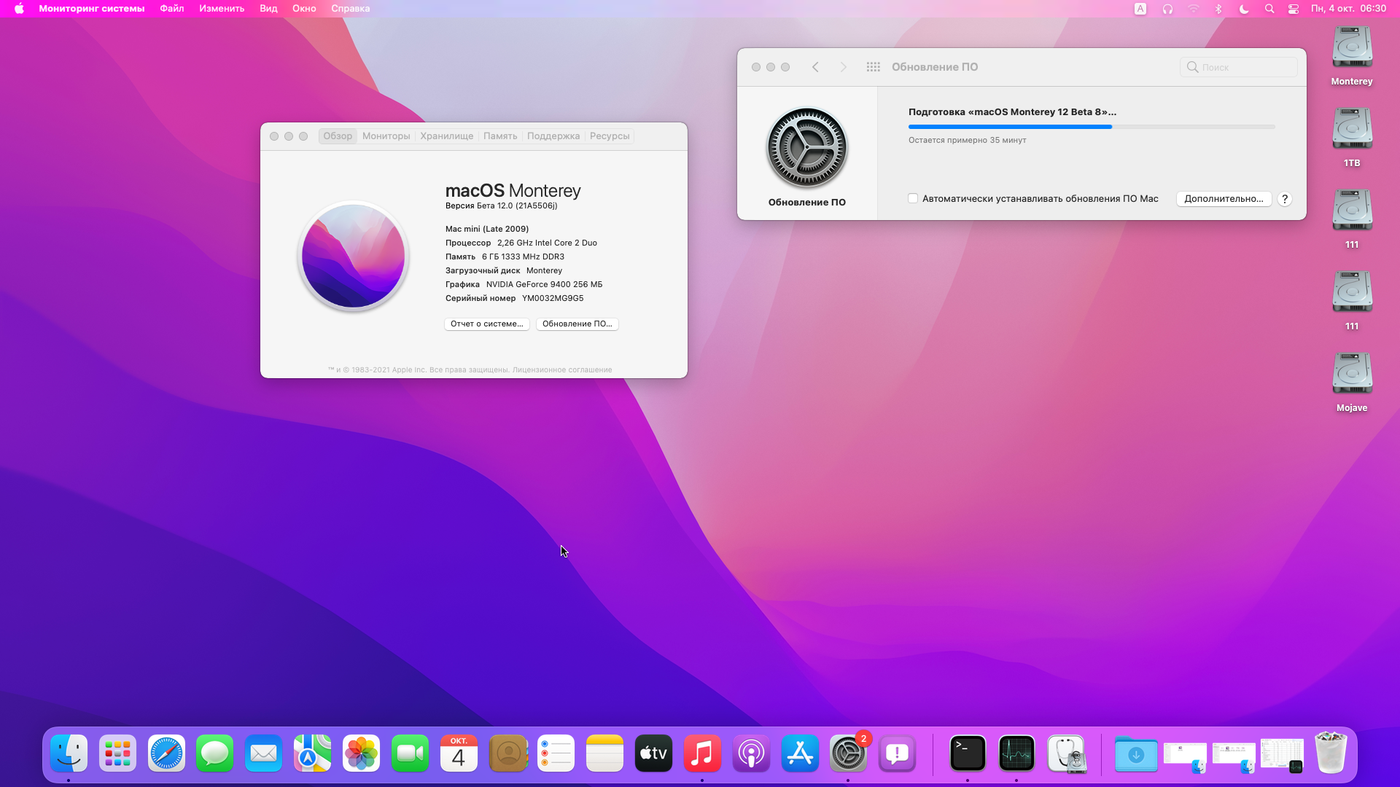Open Control Center in menu bar
Image resolution: width=1400 pixels, height=787 pixels.
pyautogui.click(x=1294, y=9)
